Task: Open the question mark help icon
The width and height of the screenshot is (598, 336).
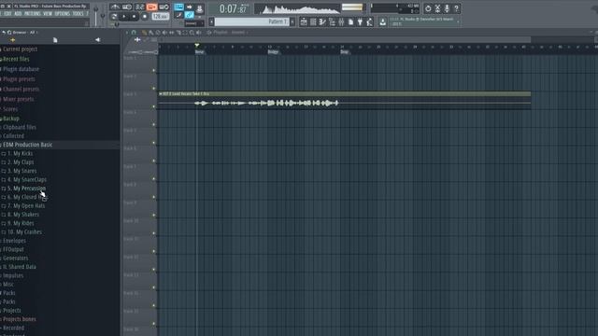Action: tap(457, 8)
